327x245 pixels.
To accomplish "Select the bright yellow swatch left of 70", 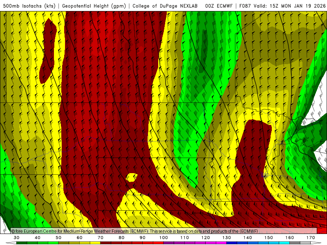I will pyautogui.click(x=95, y=243).
